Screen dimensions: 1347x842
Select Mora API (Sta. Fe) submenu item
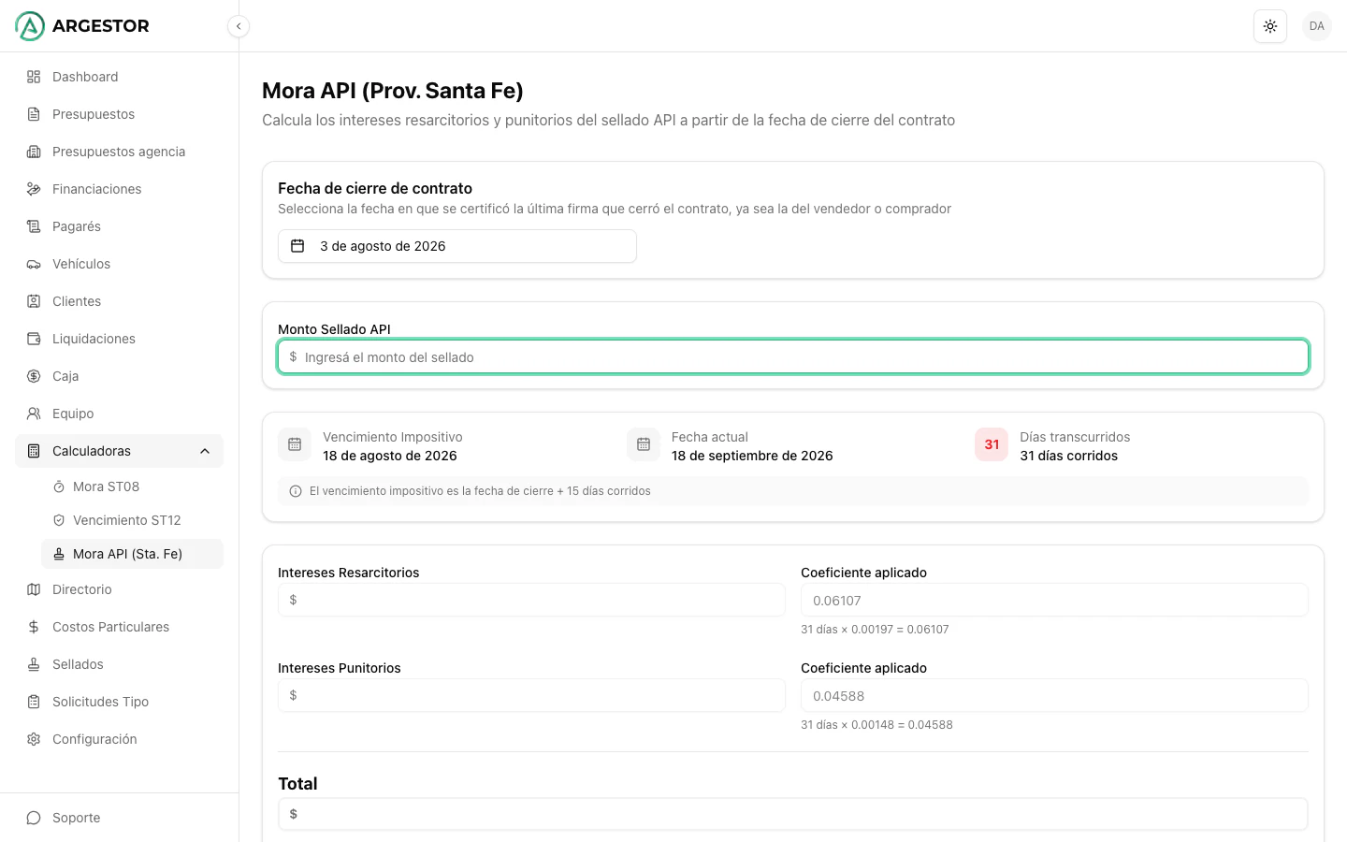(x=132, y=554)
